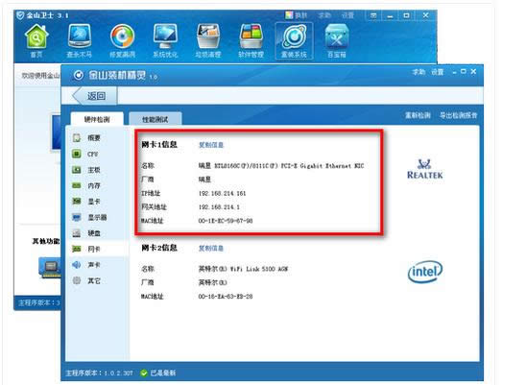The height and width of the screenshot is (385, 526).
Task: Open the 百宝箱 toolbox icon
Action: [x=337, y=41]
